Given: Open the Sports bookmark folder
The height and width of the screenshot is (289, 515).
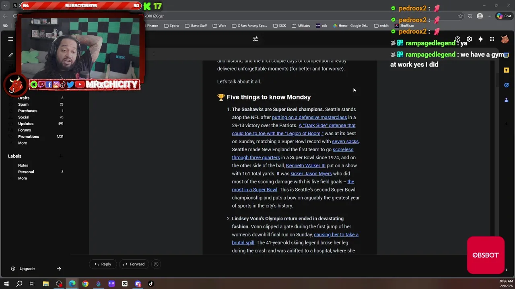Looking at the screenshot, I should [172, 26].
